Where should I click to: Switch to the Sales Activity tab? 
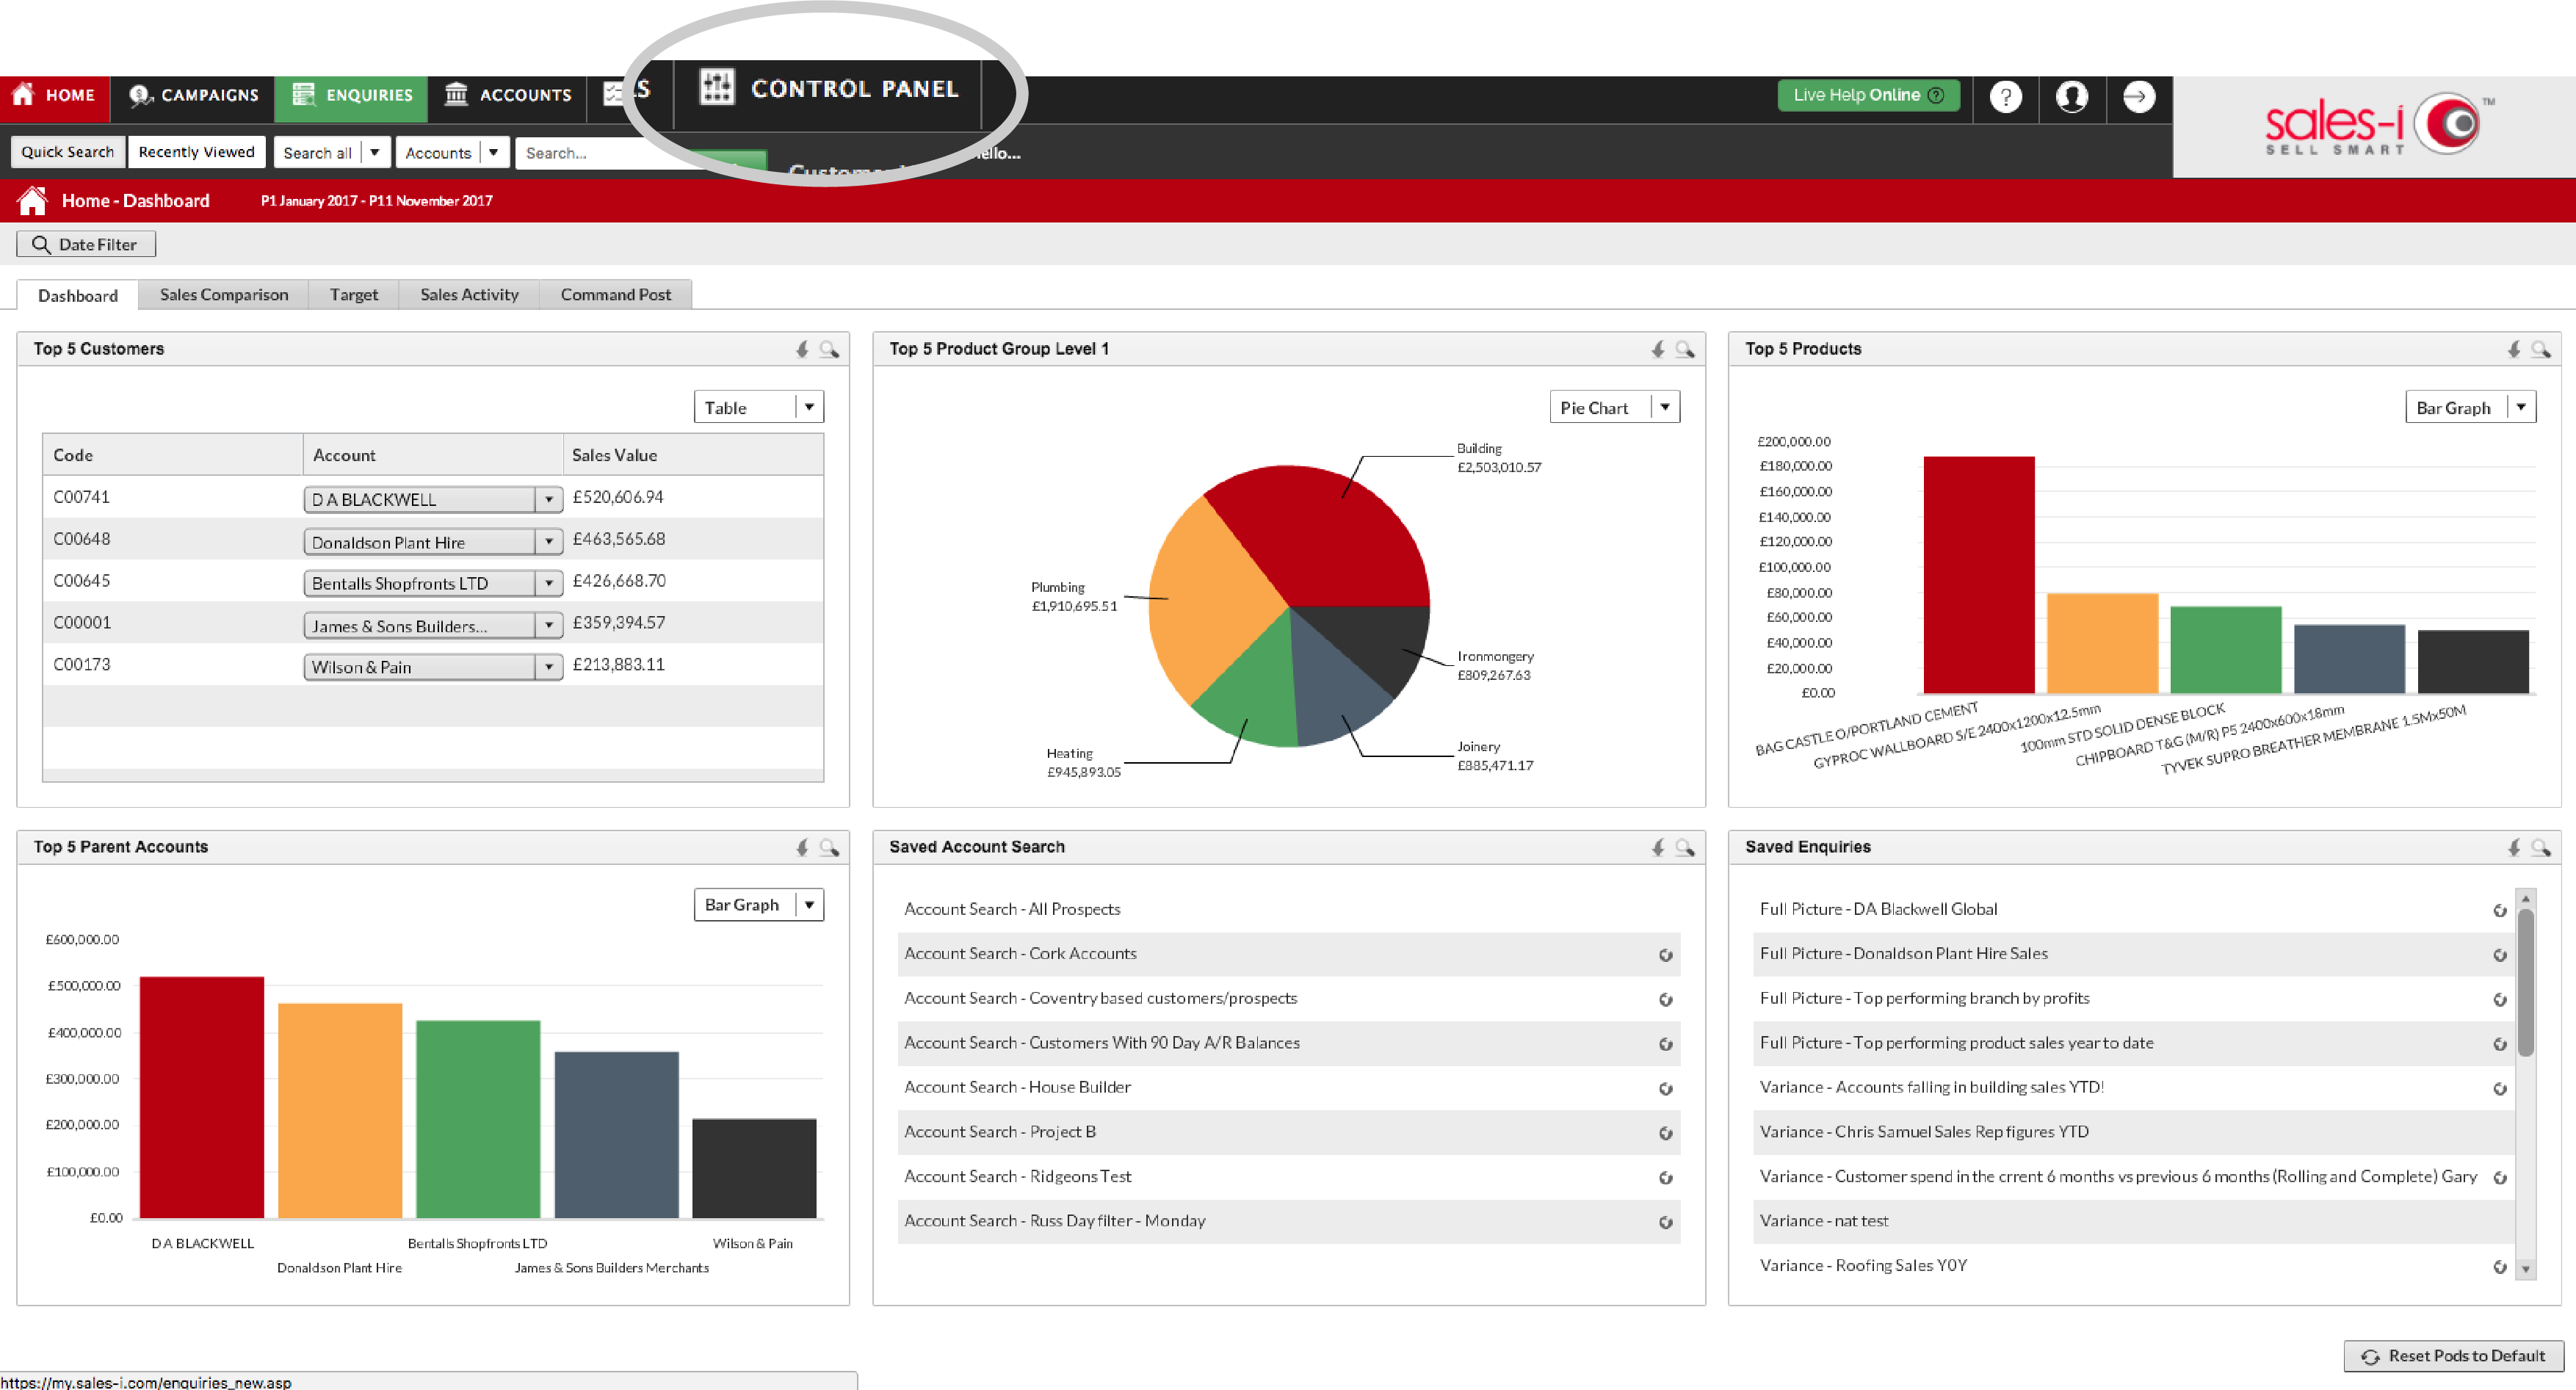click(469, 294)
